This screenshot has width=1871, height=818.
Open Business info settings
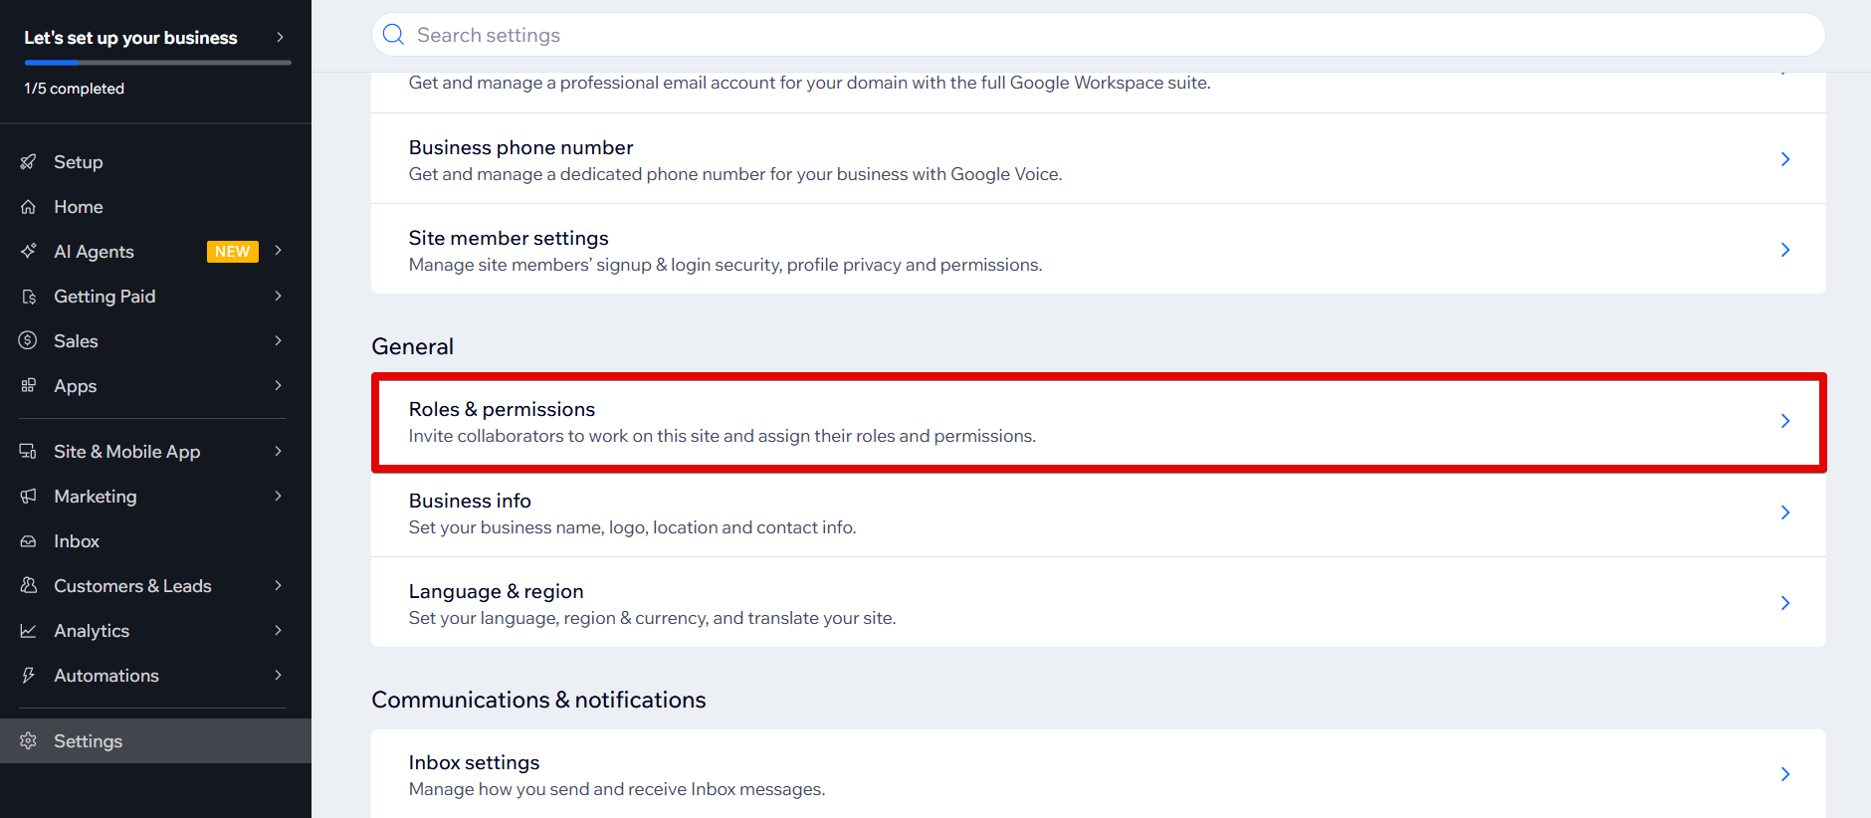pos(1098,512)
